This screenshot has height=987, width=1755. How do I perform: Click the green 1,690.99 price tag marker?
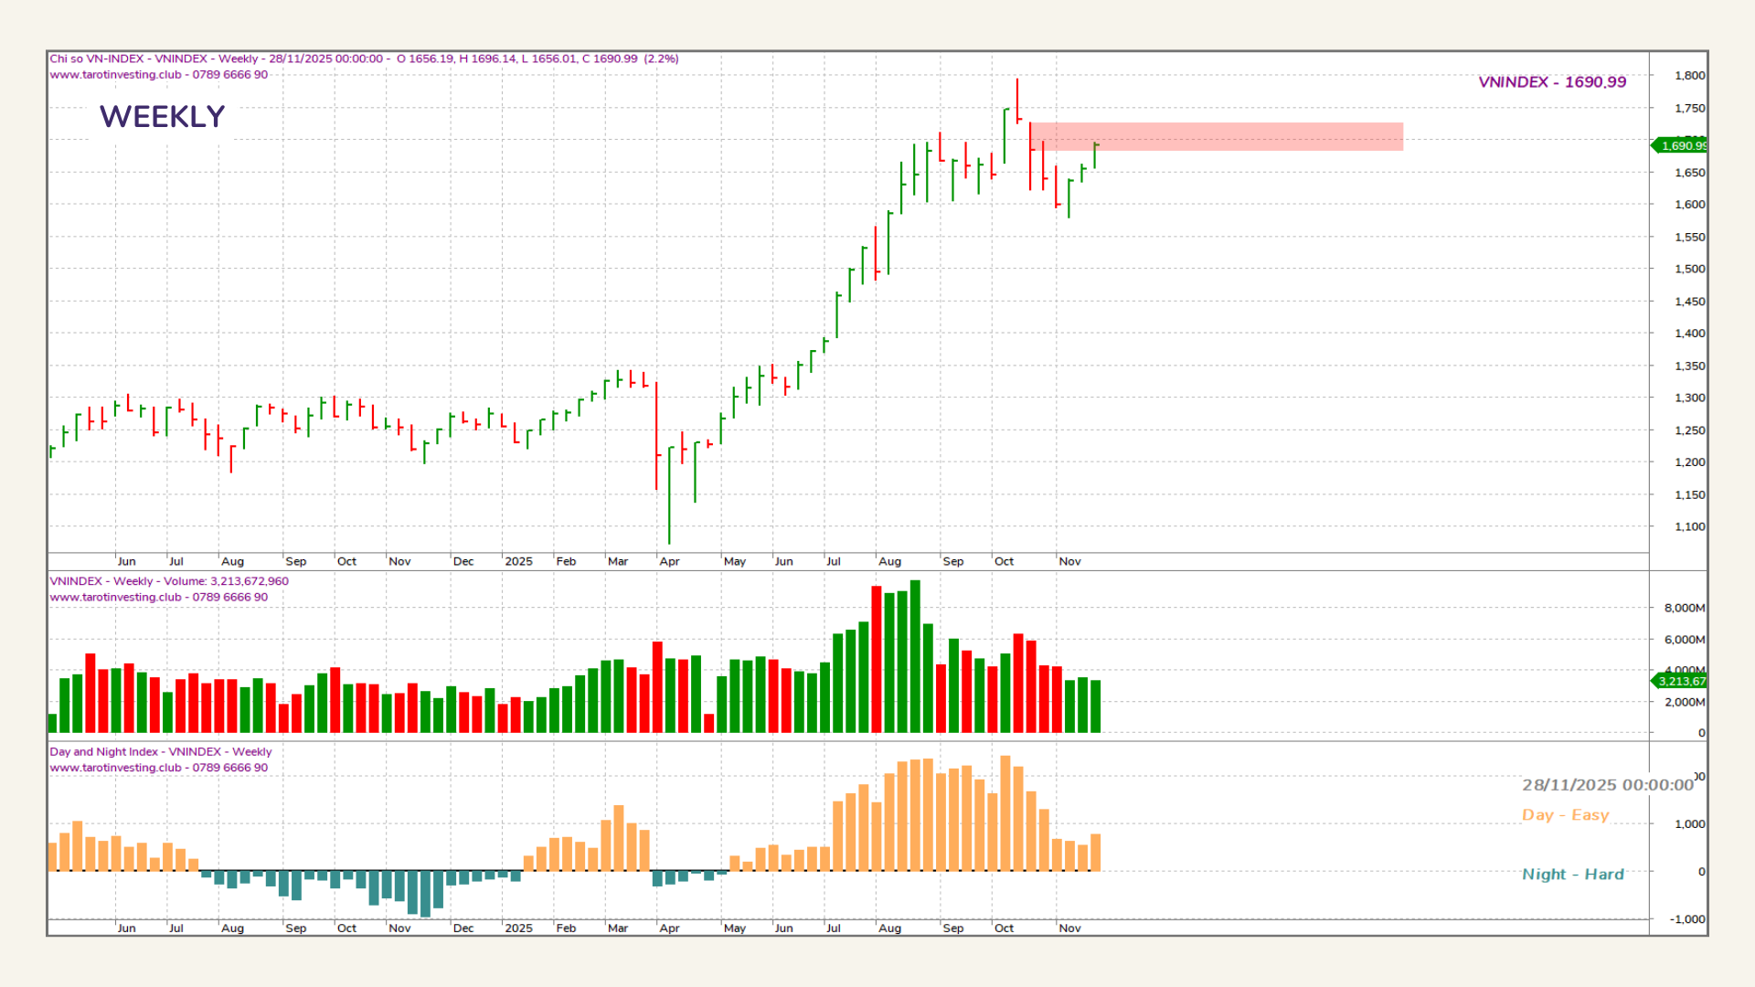click(x=1682, y=145)
